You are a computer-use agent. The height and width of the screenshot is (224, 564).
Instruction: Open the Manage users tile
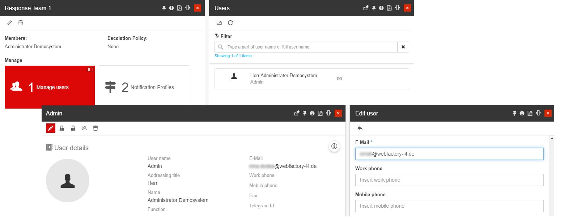click(50, 87)
